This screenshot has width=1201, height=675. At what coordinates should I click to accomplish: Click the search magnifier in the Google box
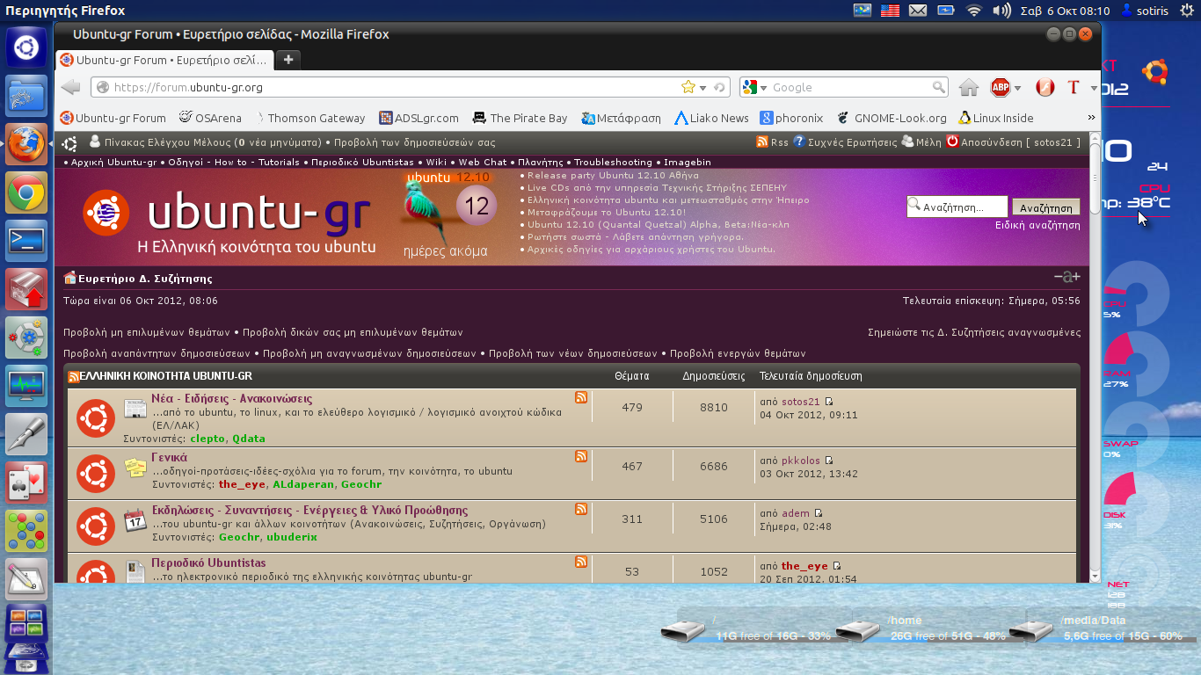pyautogui.click(x=939, y=87)
